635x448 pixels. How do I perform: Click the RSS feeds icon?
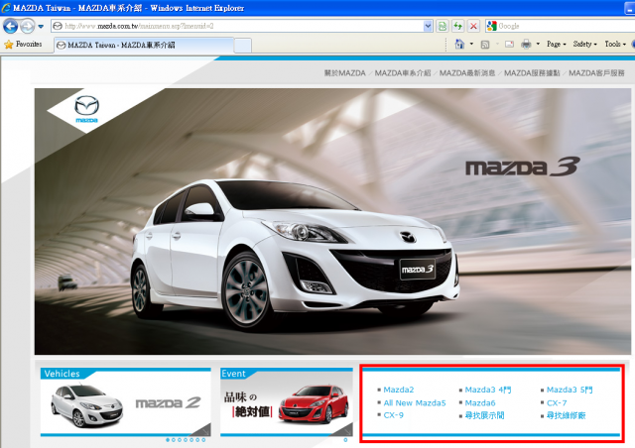click(485, 45)
